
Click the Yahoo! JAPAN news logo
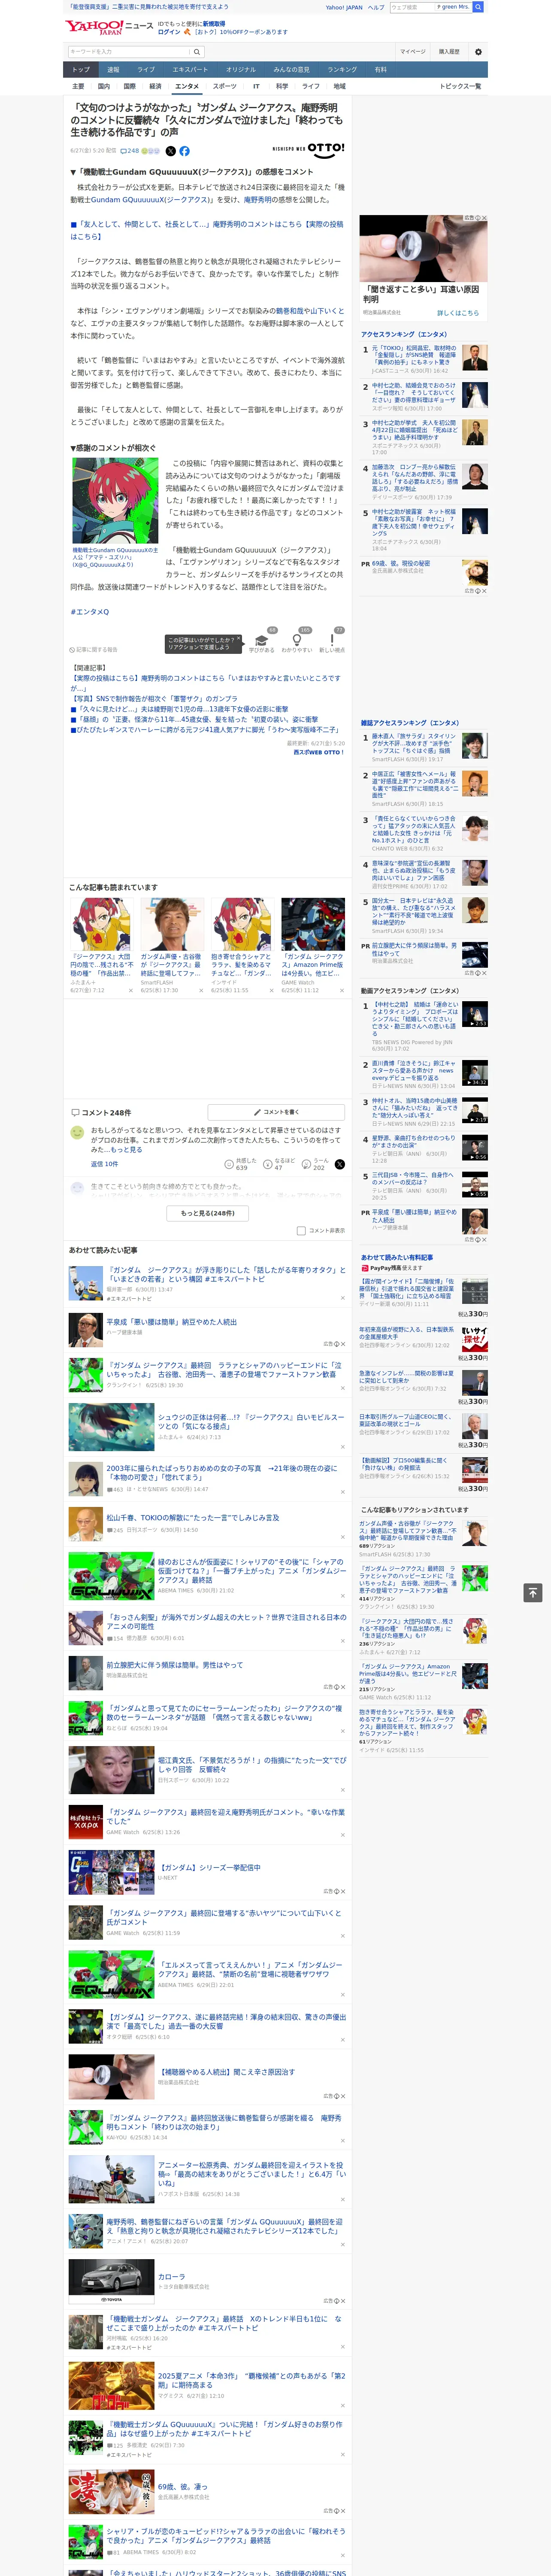pos(109,27)
